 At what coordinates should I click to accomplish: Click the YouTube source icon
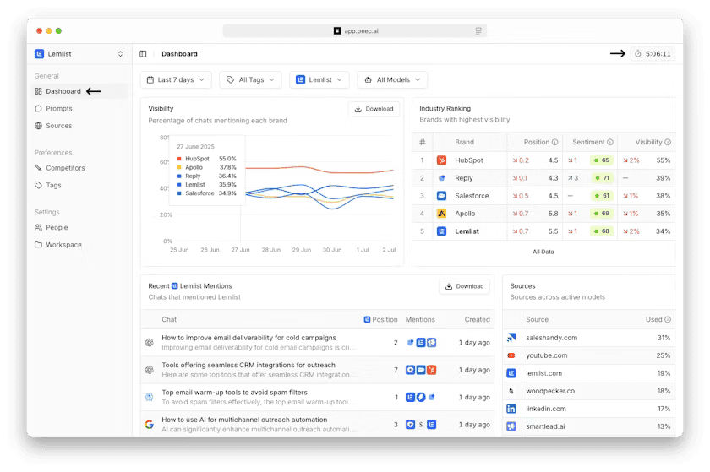coord(511,355)
